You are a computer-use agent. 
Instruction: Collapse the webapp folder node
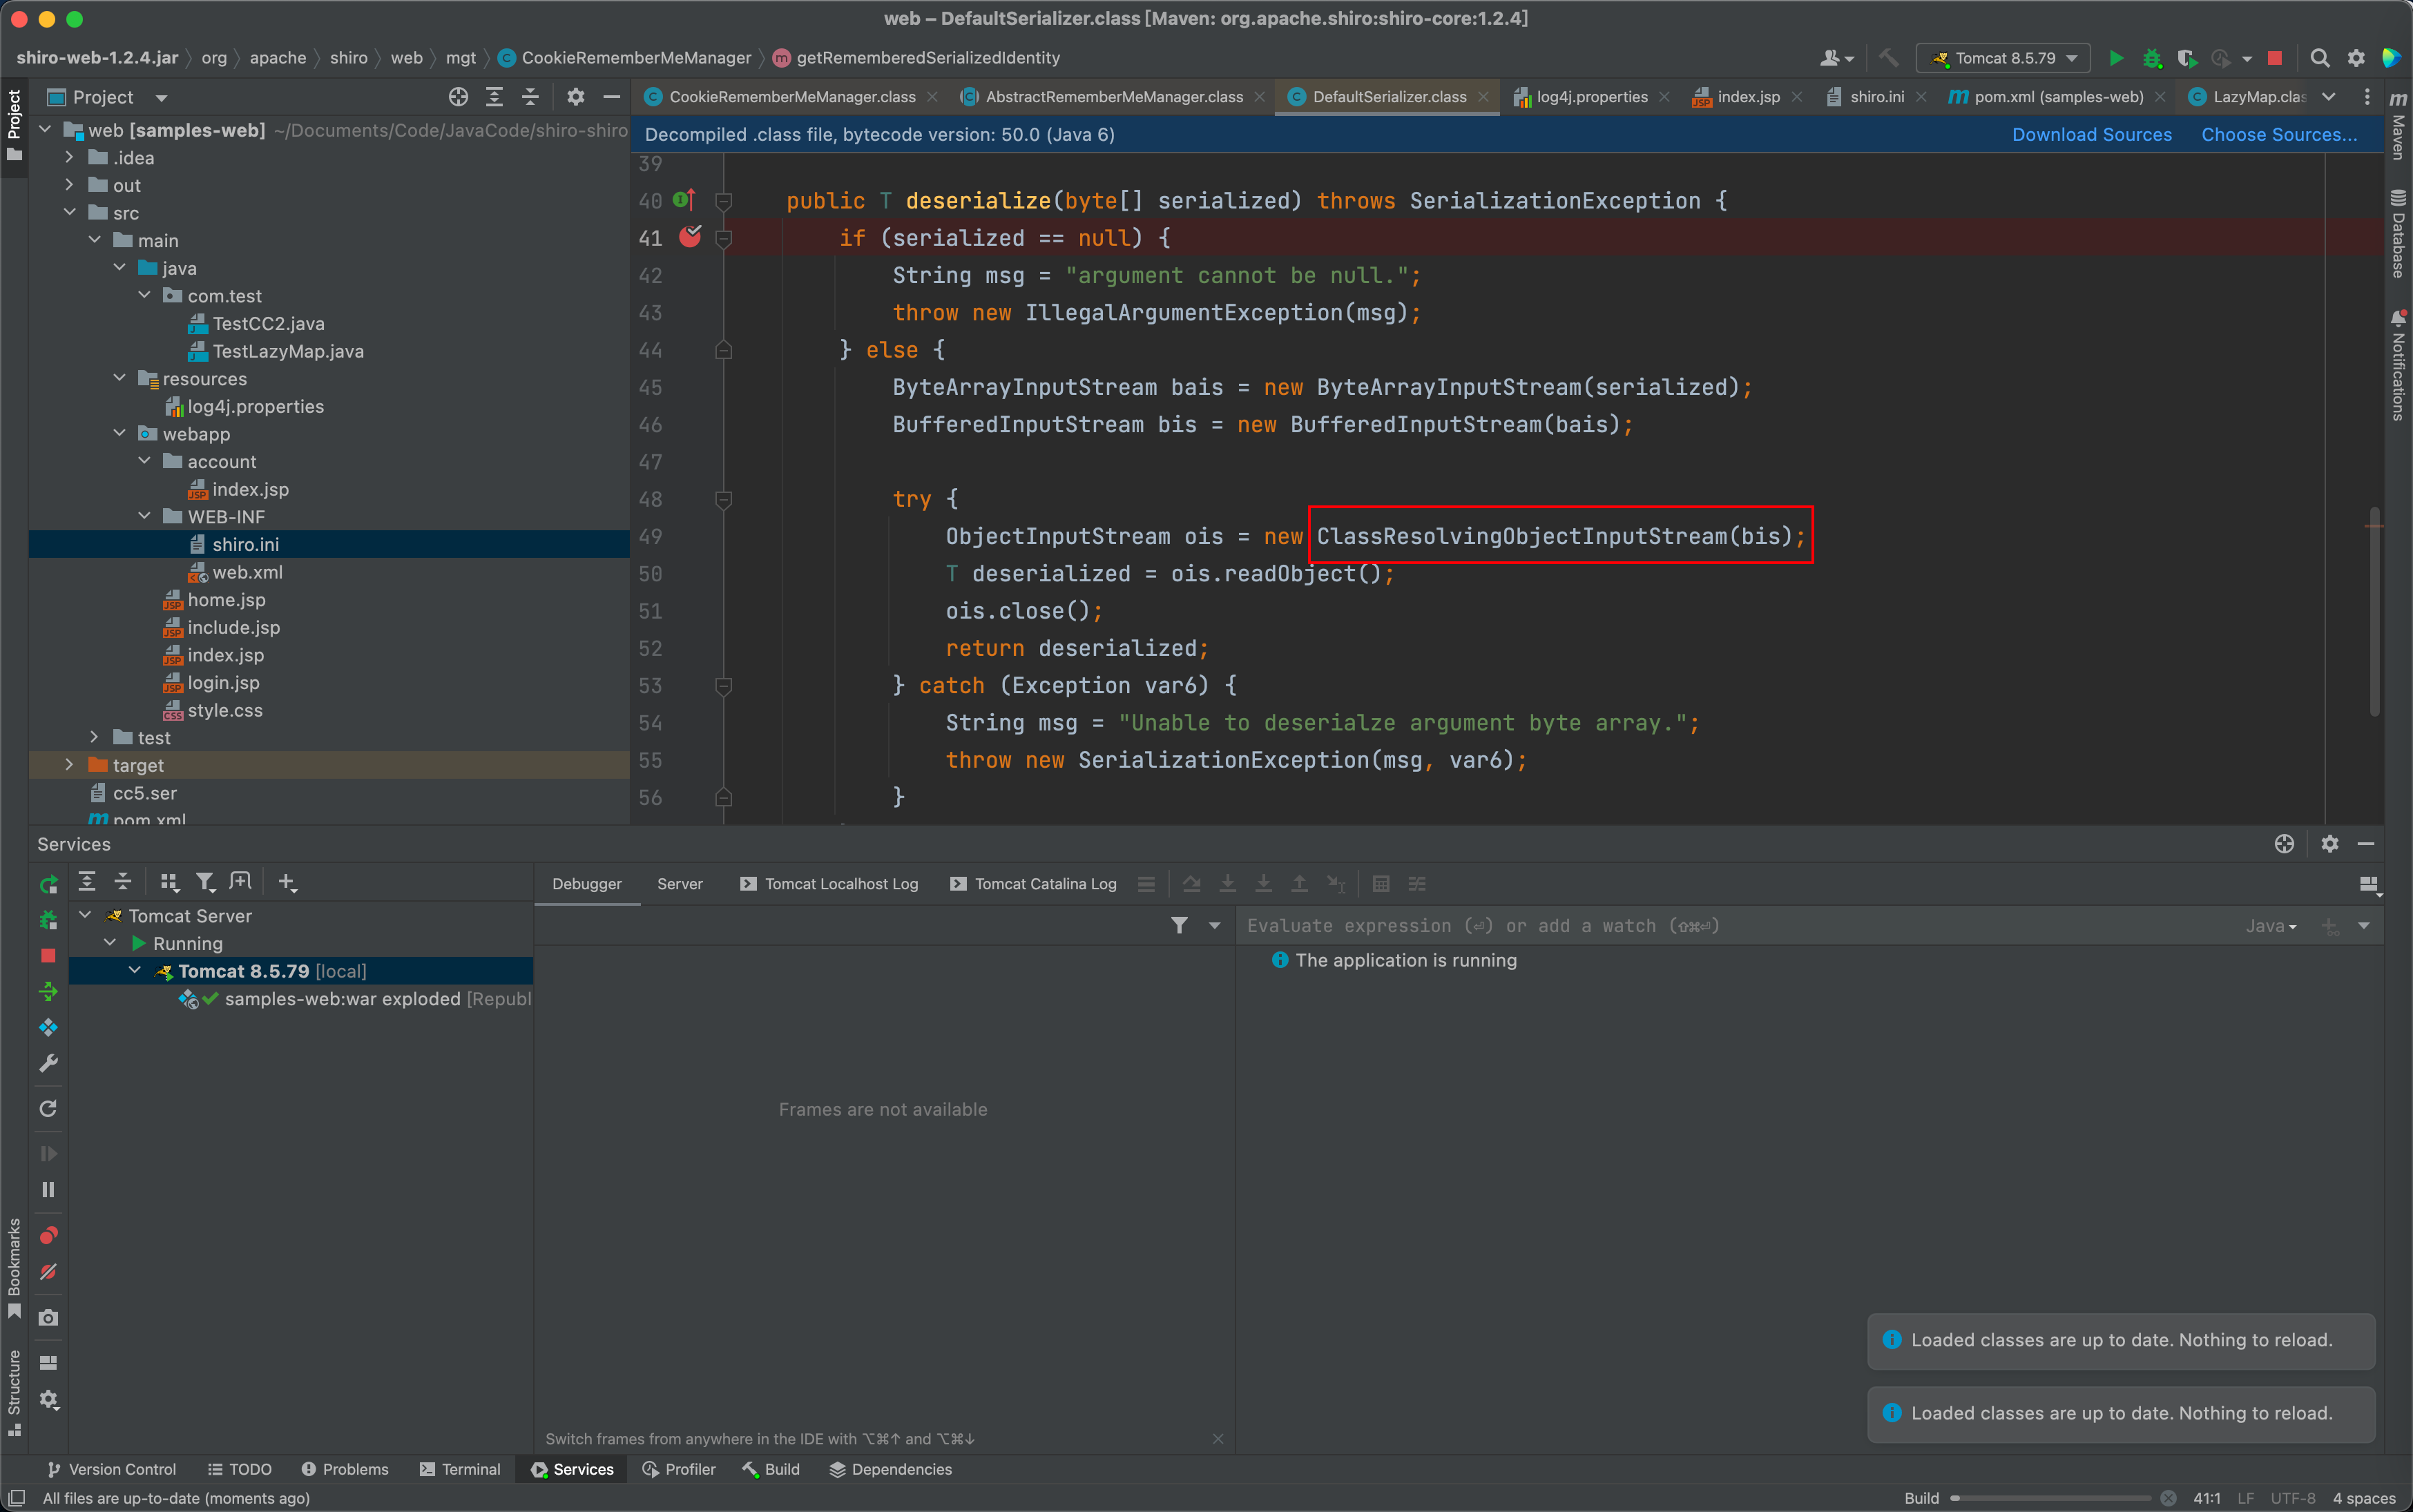pyautogui.click(x=120, y=433)
